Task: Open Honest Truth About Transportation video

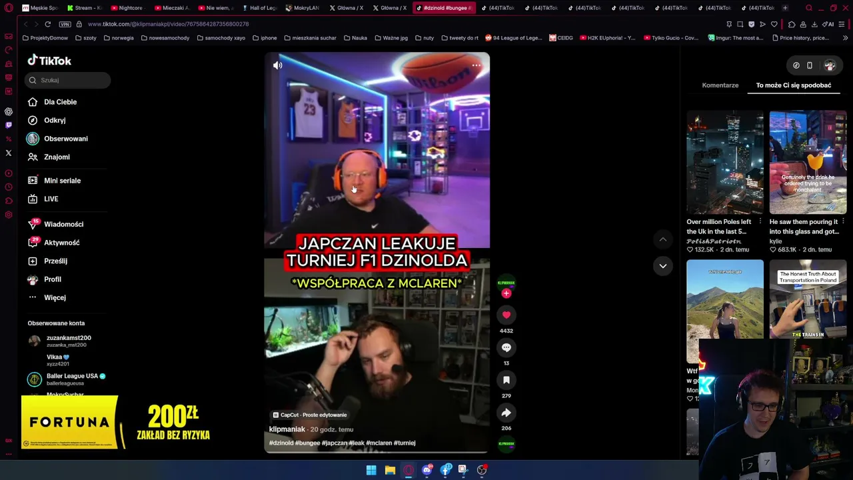Action: coord(808,299)
